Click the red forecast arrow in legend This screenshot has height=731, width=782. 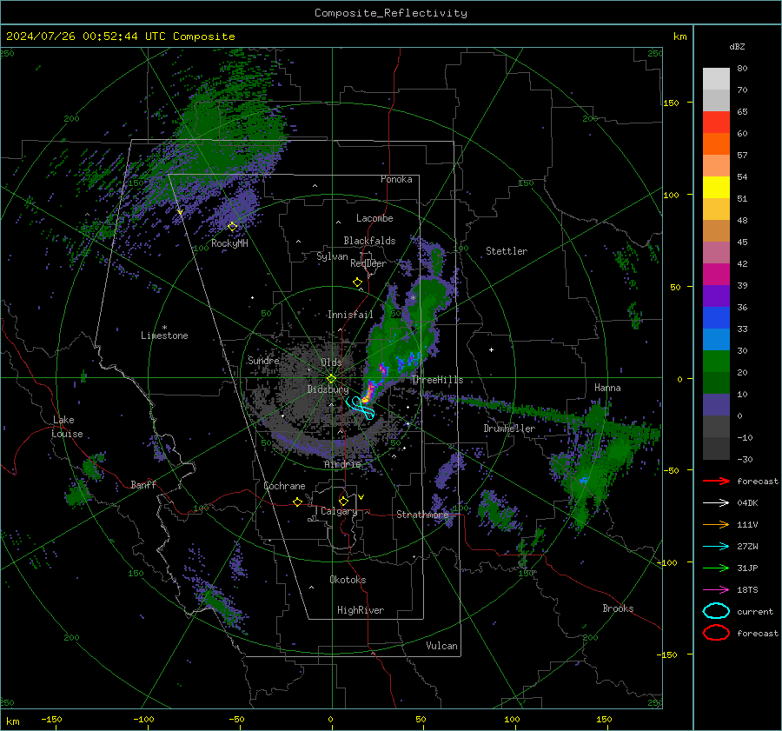click(x=716, y=481)
